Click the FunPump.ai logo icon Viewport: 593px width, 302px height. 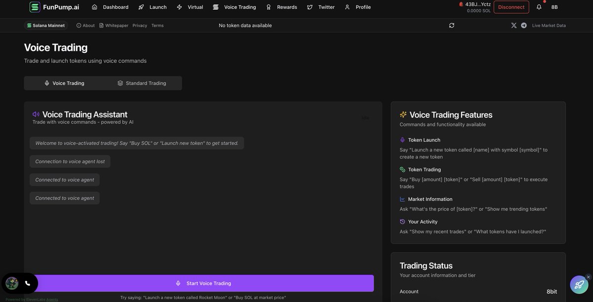(x=35, y=7)
